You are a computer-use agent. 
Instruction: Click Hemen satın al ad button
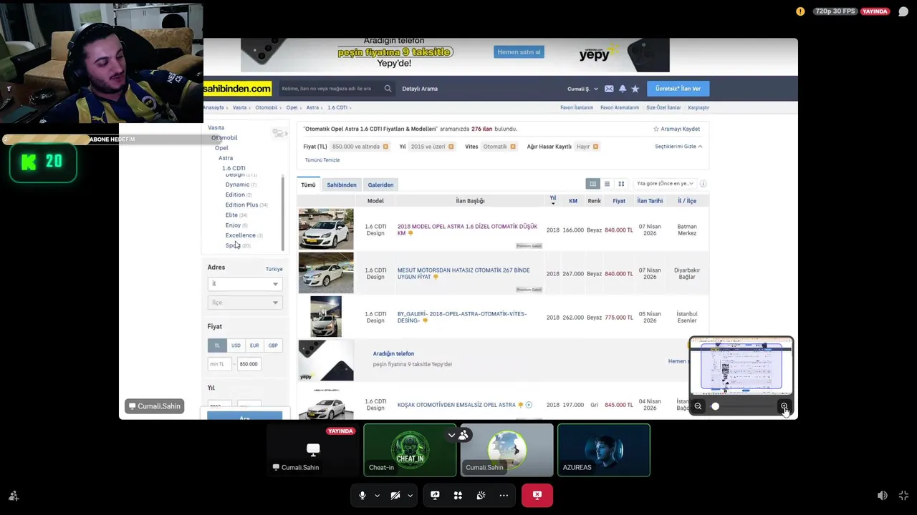click(519, 52)
